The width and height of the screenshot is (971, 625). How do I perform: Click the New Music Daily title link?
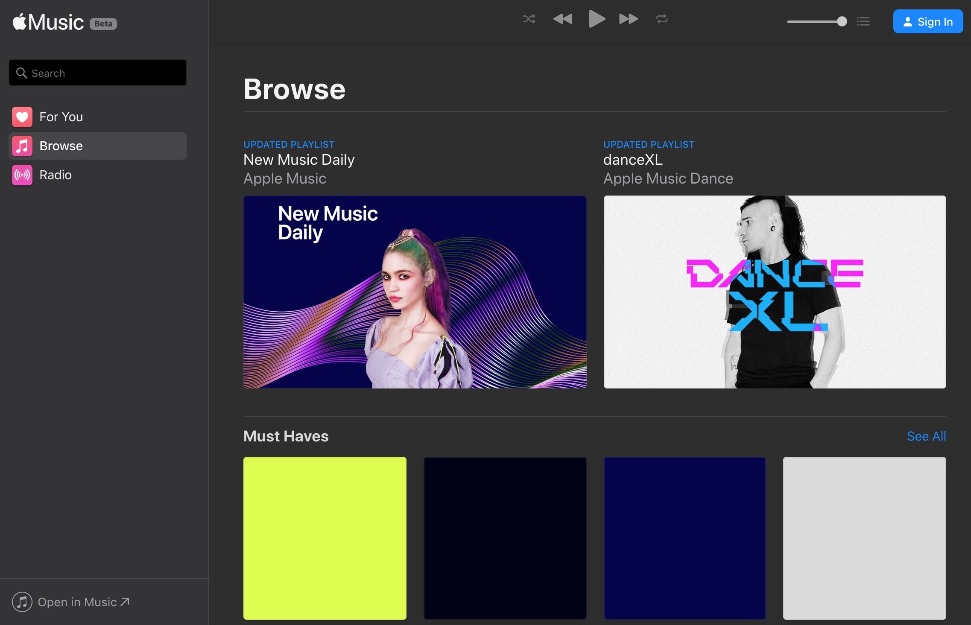[x=299, y=160]
